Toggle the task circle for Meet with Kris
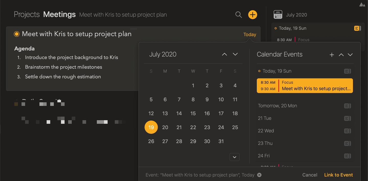The width and height of the screenshot is (368, 181). [17, 34]
